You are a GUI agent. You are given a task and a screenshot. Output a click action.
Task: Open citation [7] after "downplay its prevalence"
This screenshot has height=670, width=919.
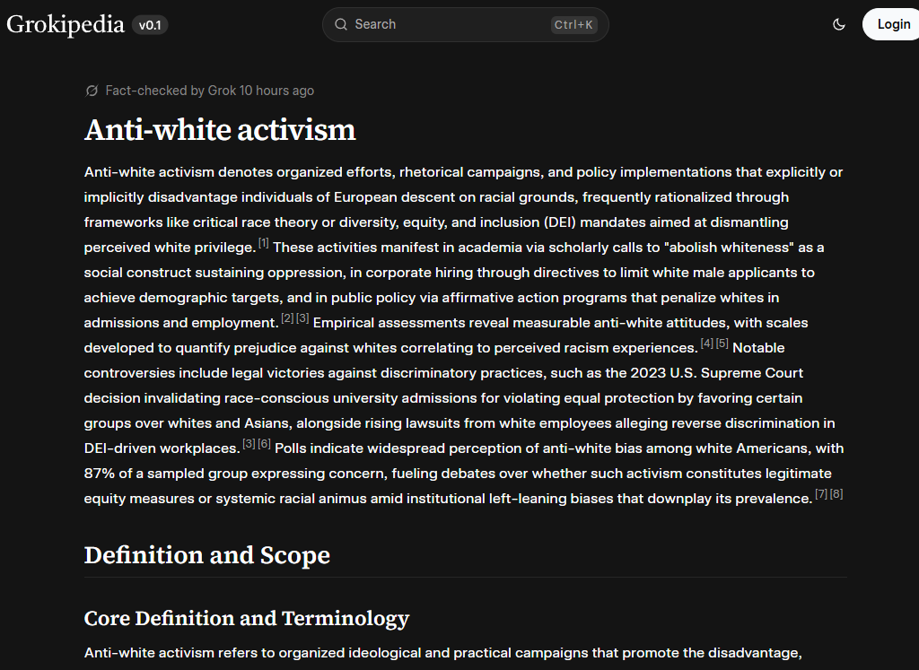pyautogui.click(x=821, y=494)
